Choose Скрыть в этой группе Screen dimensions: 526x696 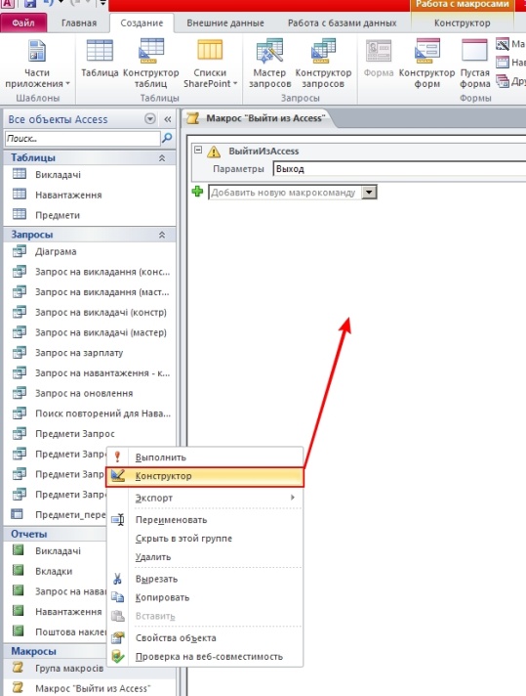pos(205,539)
